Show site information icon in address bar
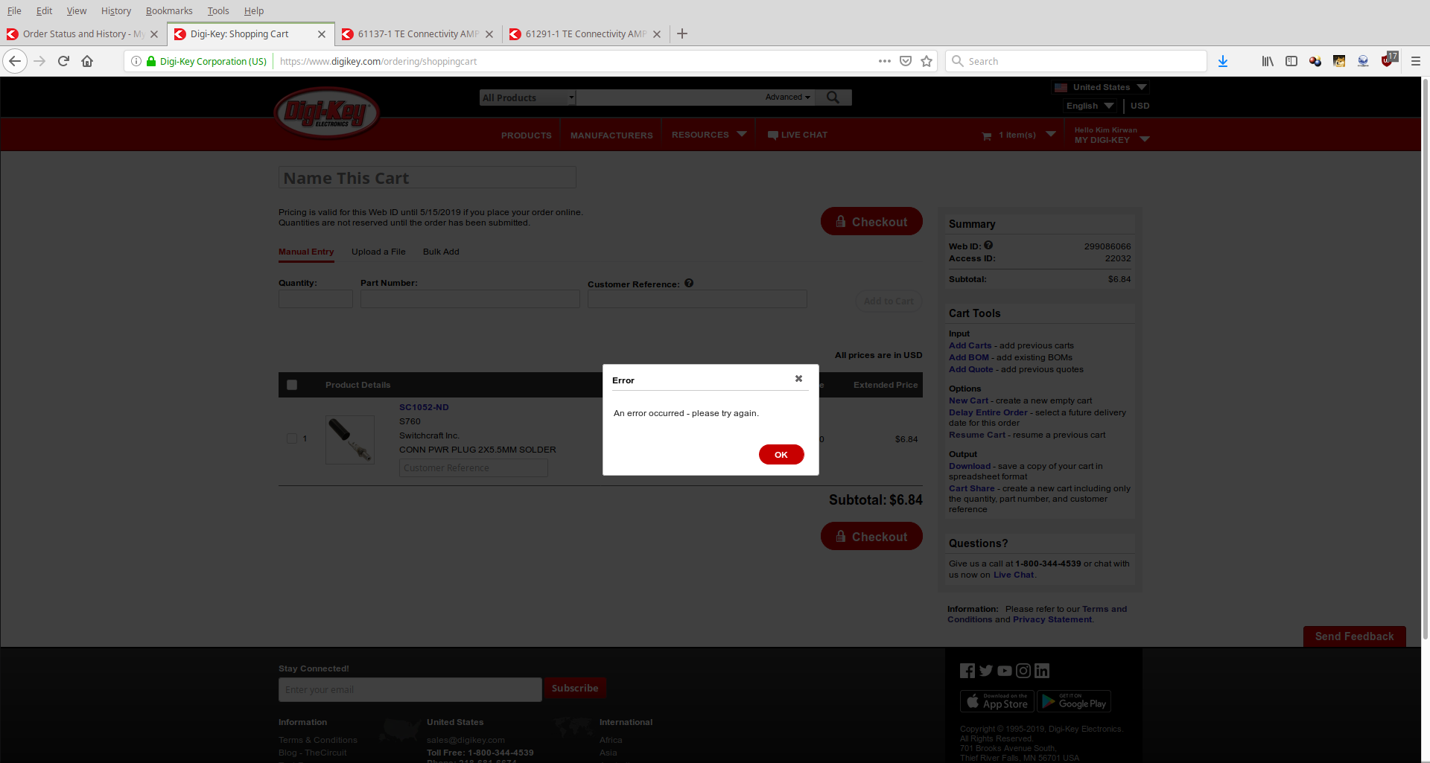The image size is (1430, 763). point(136,61)
